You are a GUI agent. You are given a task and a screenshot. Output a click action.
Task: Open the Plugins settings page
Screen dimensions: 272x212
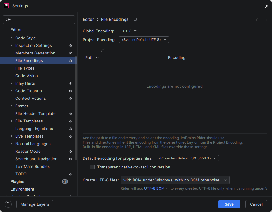point(17,181)
